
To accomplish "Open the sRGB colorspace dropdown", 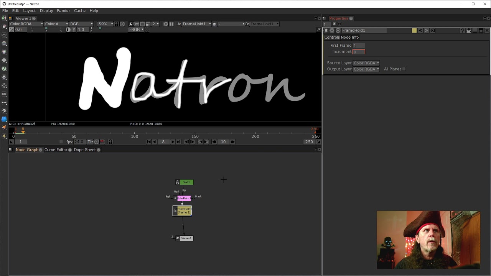I will click(136, 30).
